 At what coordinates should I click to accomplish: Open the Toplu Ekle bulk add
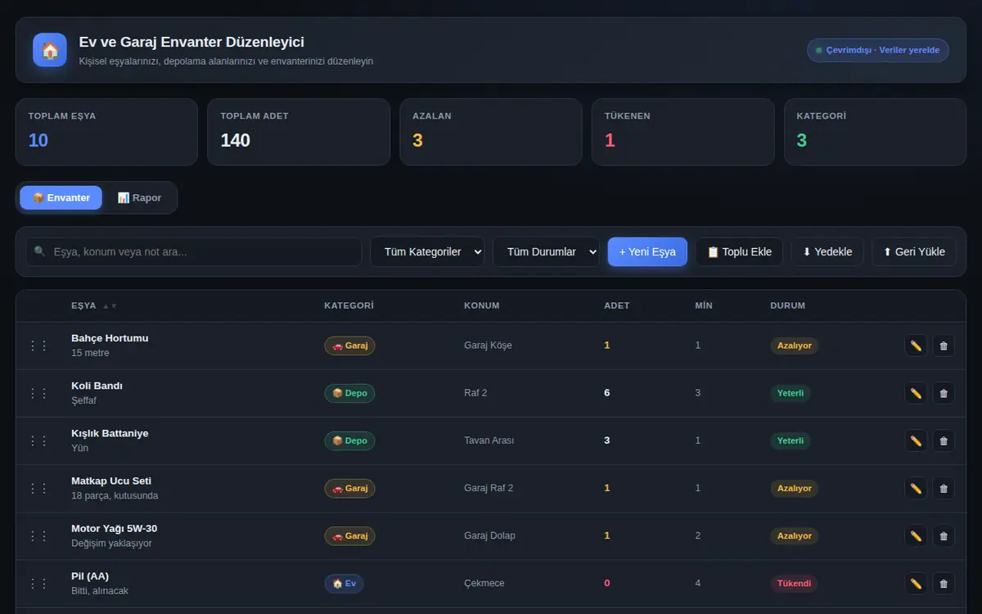tap(740, 252)
